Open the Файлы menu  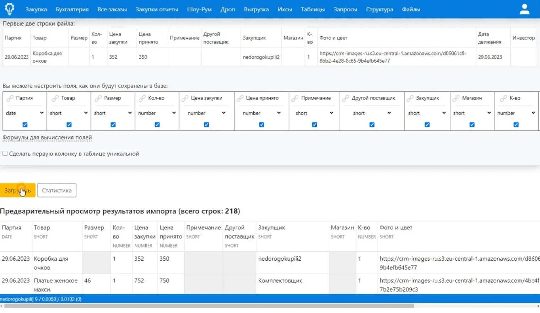click(411, 9)
